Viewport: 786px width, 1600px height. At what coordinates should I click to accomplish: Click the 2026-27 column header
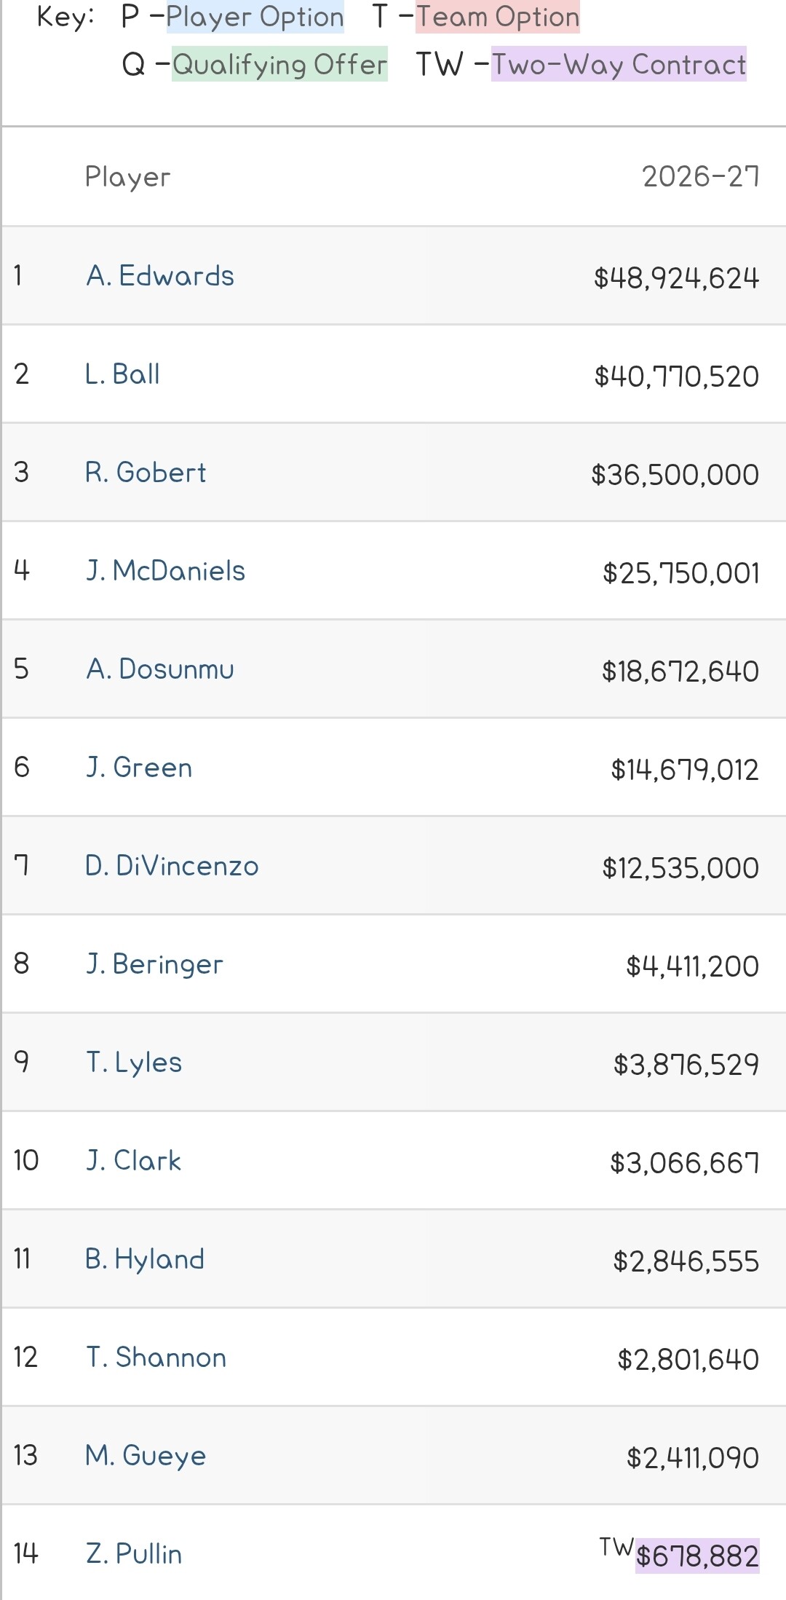coord(701,176)
